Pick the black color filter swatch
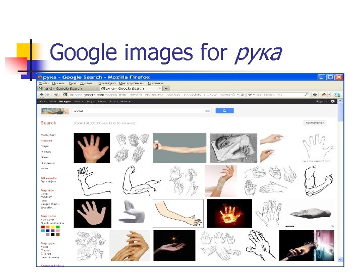363x272 pixels. (53, 234)
